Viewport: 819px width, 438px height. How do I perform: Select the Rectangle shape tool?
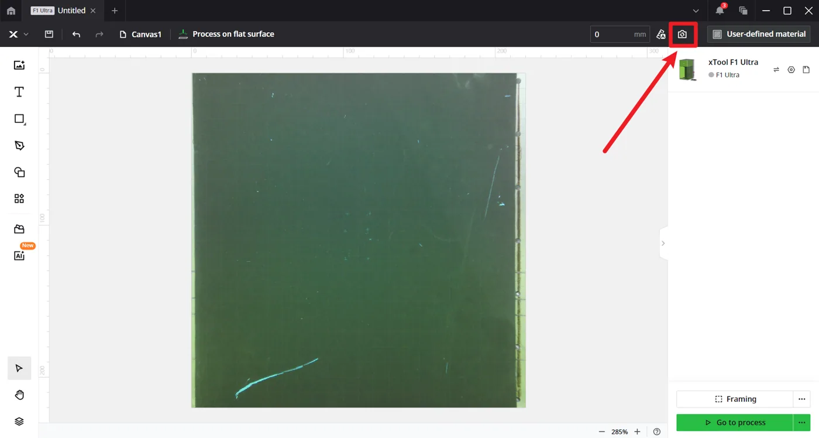[x=19, y=119]
